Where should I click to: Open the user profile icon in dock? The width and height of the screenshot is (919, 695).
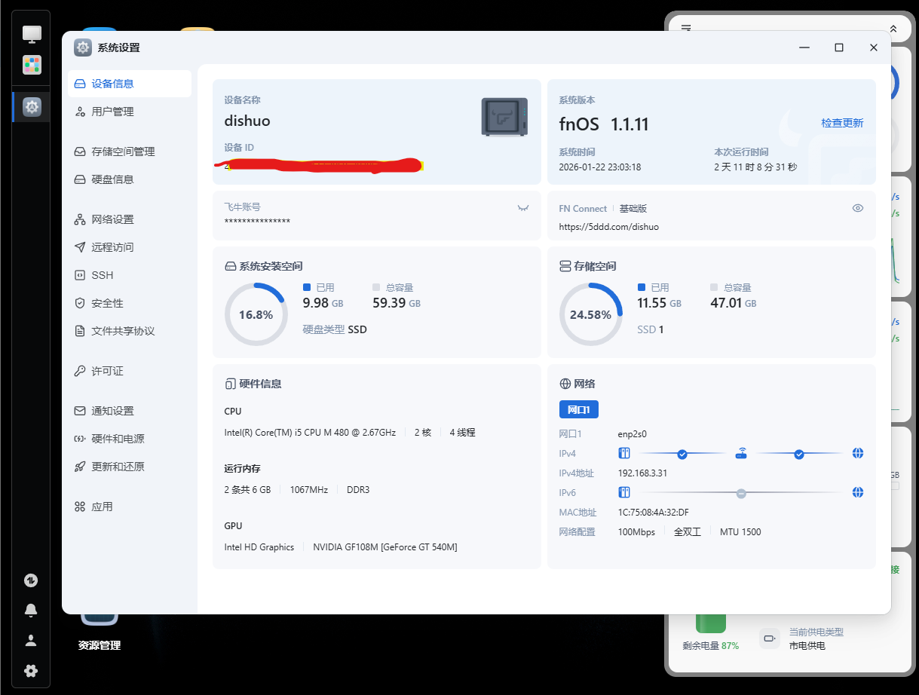31,641
